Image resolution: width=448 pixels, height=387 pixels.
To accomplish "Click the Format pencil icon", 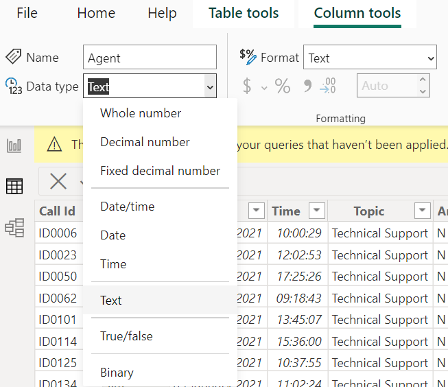I will tap(248, 56).
